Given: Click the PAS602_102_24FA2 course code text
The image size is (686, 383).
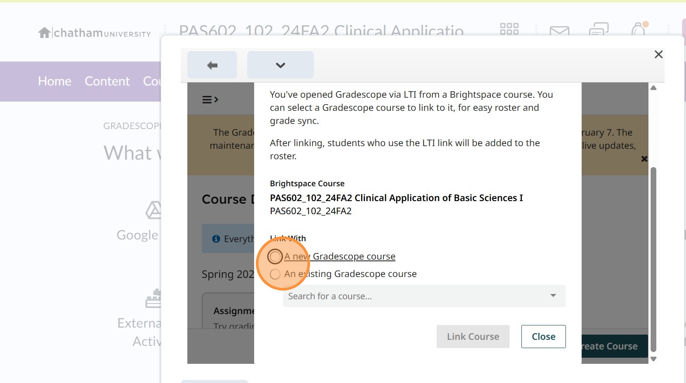Looking at the screenshot, I should coord(311,211).
